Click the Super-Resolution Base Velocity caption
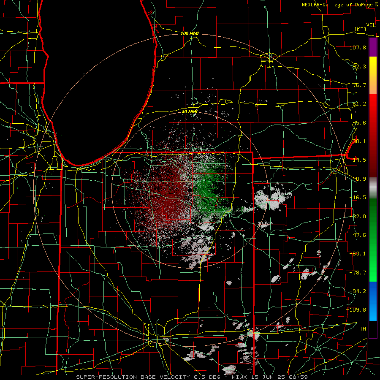This screenshot has width=380, height=380. 192,377
